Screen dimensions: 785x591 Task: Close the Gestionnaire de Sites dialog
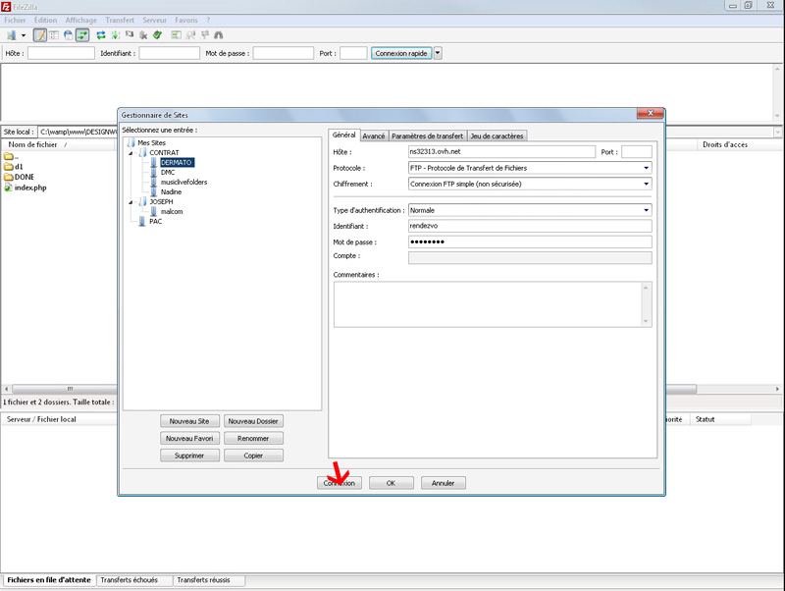click(651, 113)
